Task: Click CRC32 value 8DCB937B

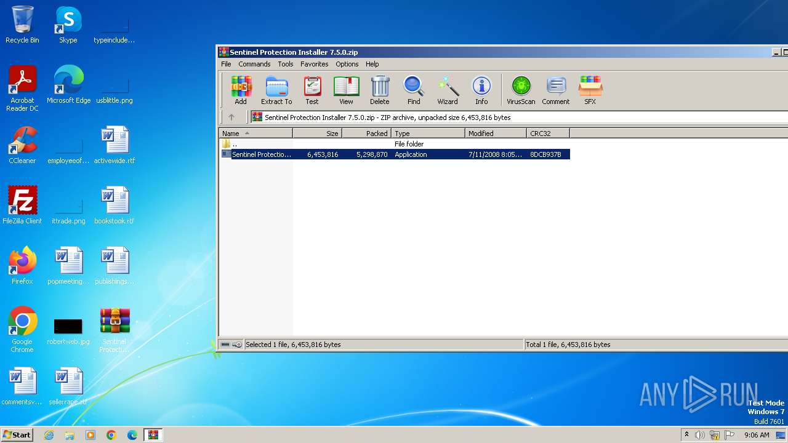Action: tap(545, 154)
